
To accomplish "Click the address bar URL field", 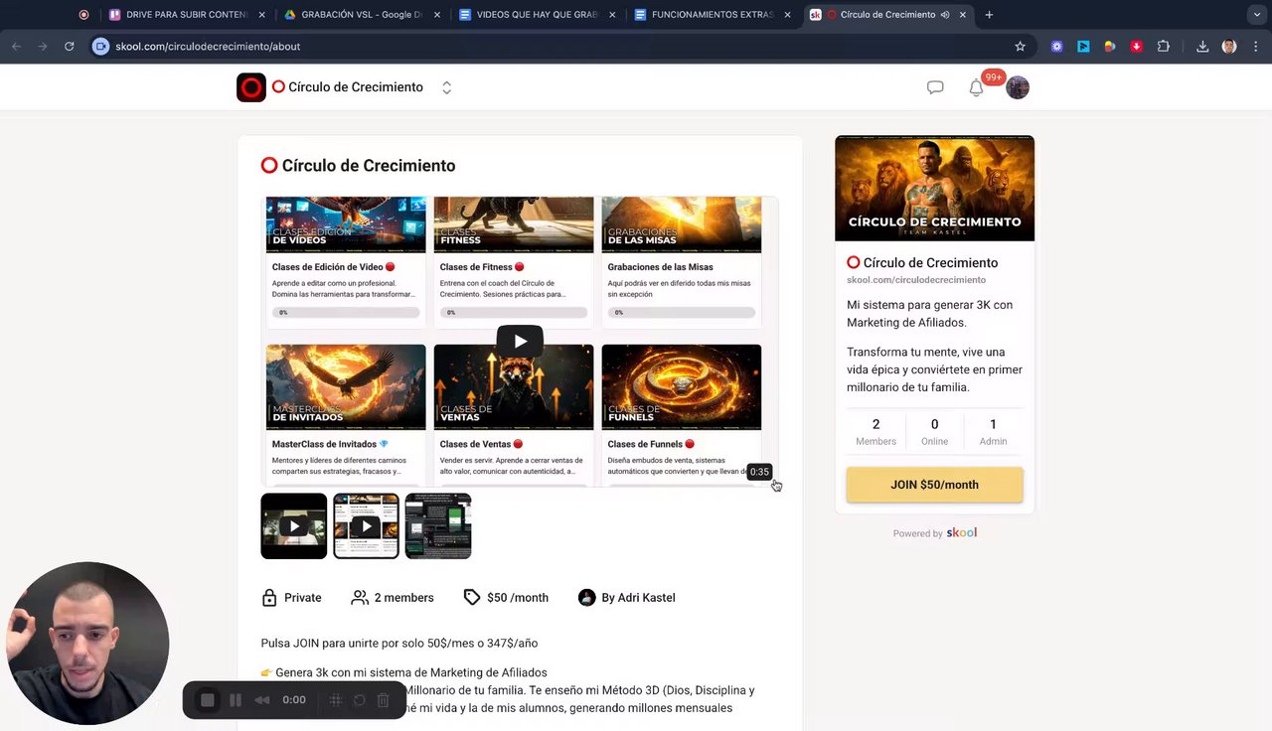I will [x=556, y=46].
